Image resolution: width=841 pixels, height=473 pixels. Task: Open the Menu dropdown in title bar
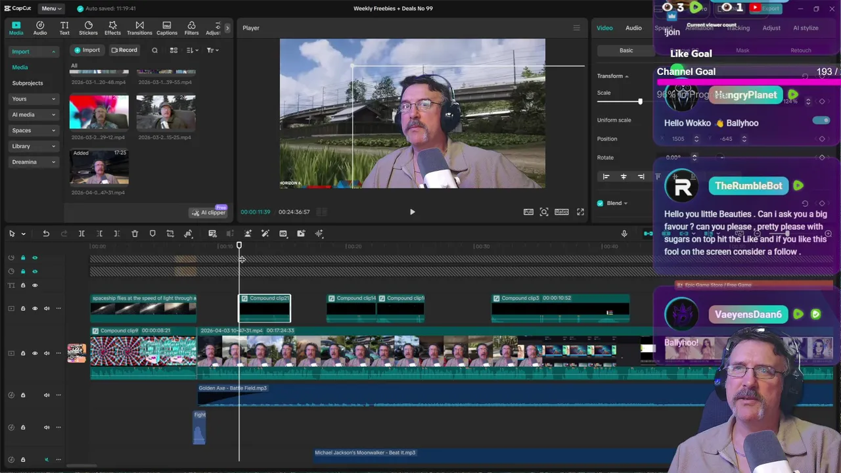pyautogui.click(x=51, y=9)
